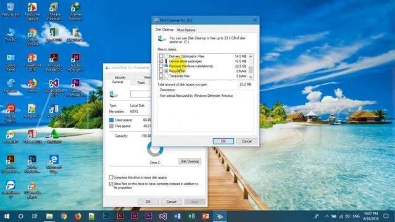Open Cortana search from the taskbar

(x=20, y=216)
